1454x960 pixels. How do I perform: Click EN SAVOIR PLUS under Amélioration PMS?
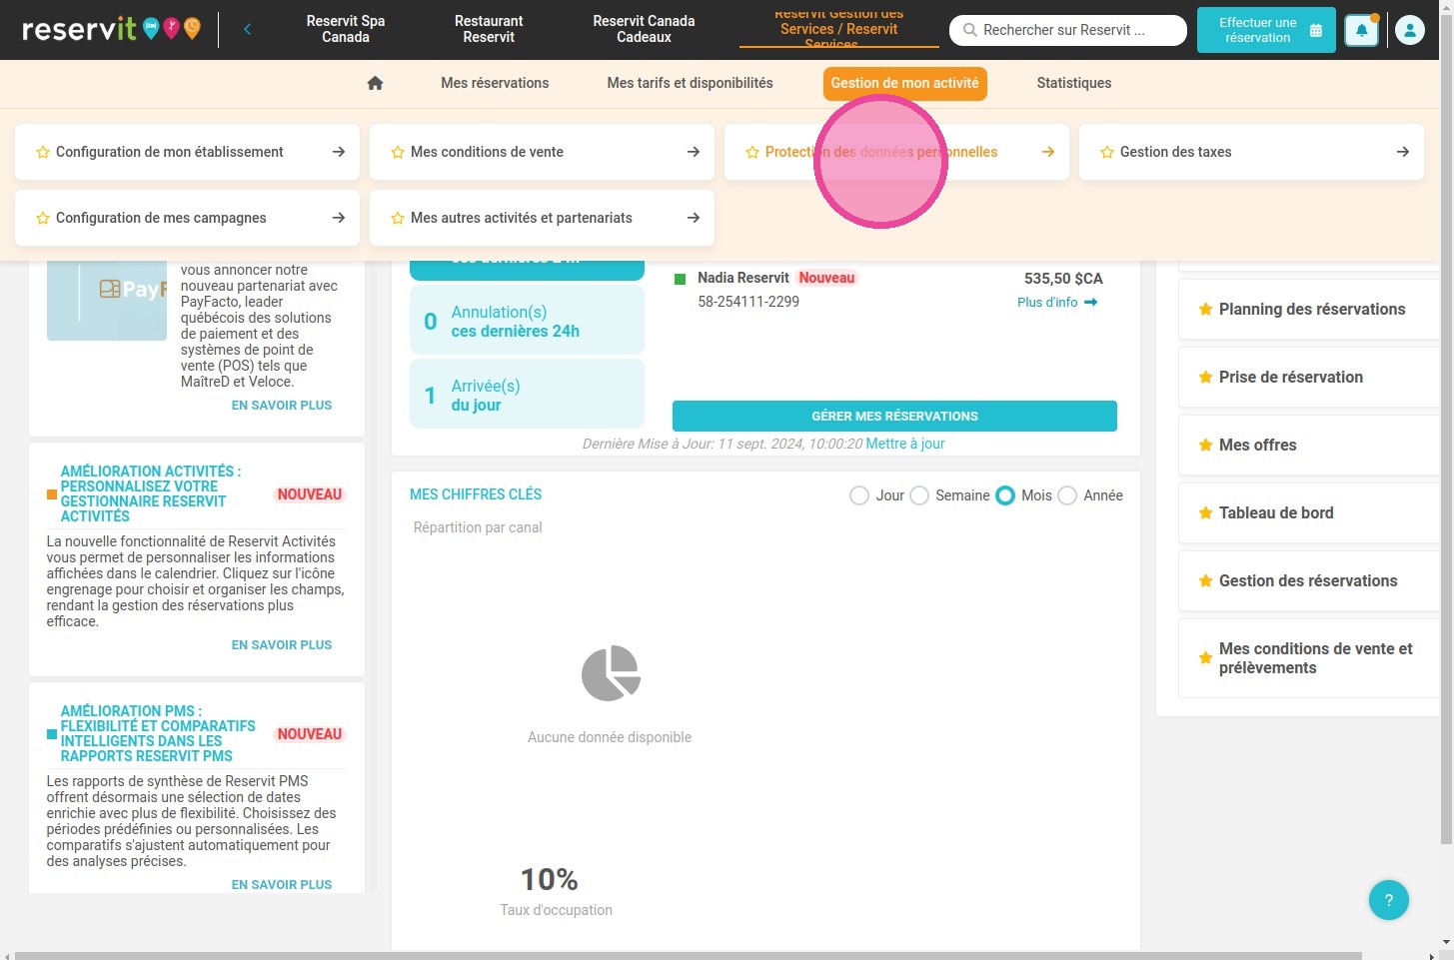tap(282, 885)
